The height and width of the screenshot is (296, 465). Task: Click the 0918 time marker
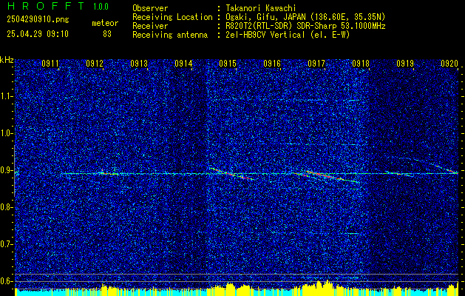pyautogui.click(x=361, y=64)
